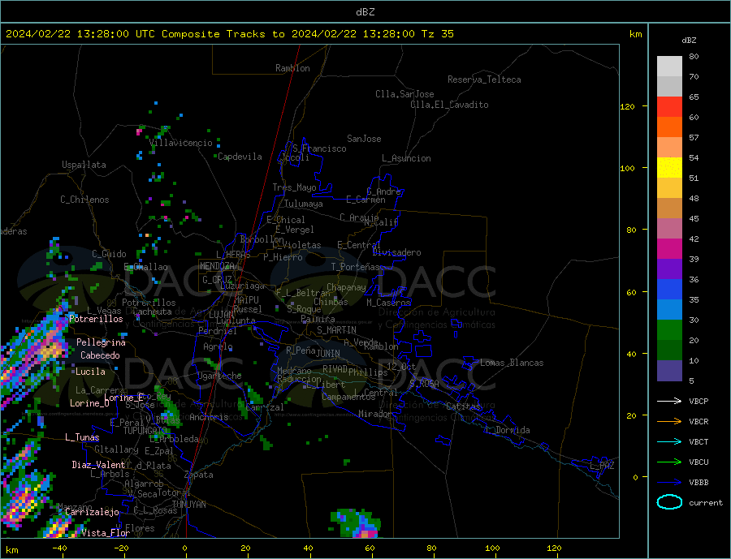Select the magenta 42 dBZ color swatch
The image size is (731, 559).
click(x=669, y=249)
